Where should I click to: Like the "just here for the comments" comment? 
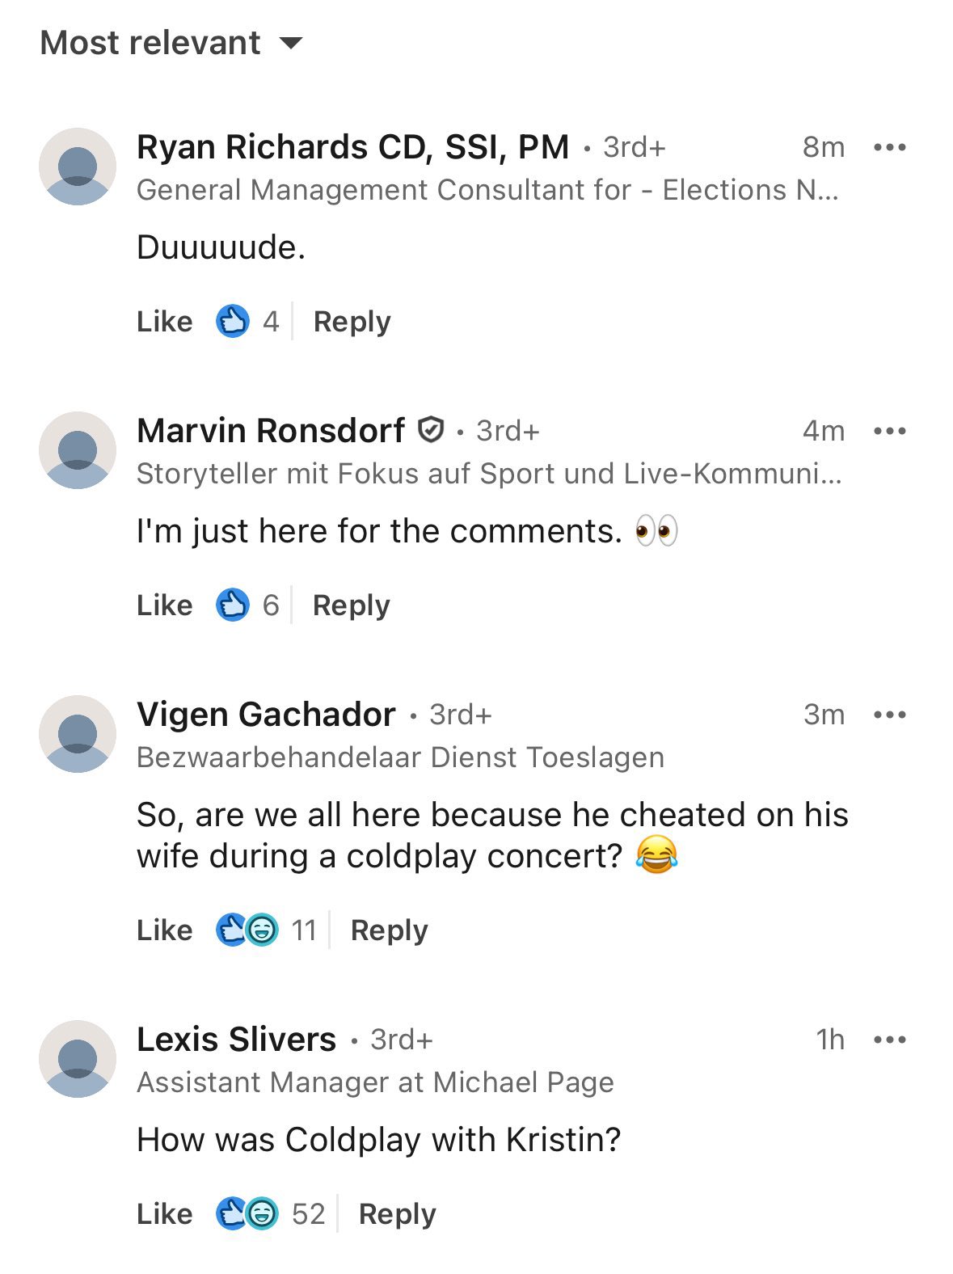coord(165,605)
